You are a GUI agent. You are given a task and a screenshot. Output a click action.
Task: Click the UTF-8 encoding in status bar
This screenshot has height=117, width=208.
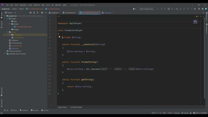click(170, 113)
